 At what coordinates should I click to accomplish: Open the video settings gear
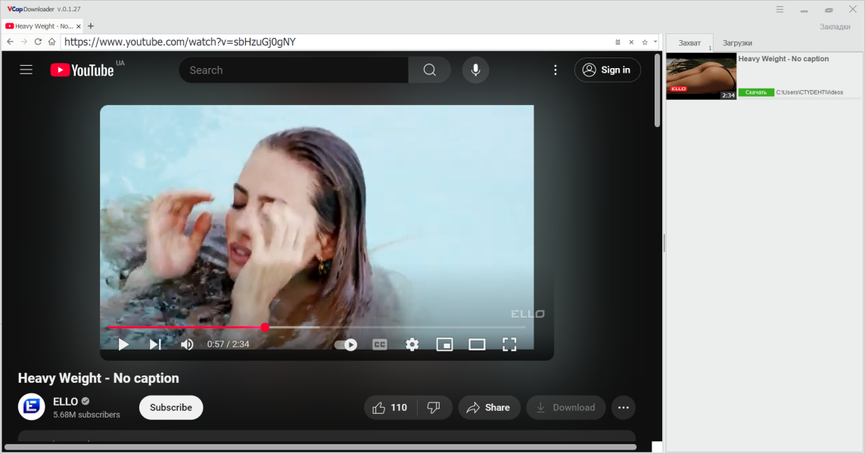(x=412, y=345)
